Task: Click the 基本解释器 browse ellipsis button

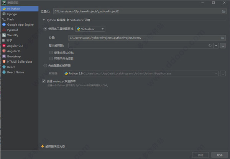Action: click(223, 46)
